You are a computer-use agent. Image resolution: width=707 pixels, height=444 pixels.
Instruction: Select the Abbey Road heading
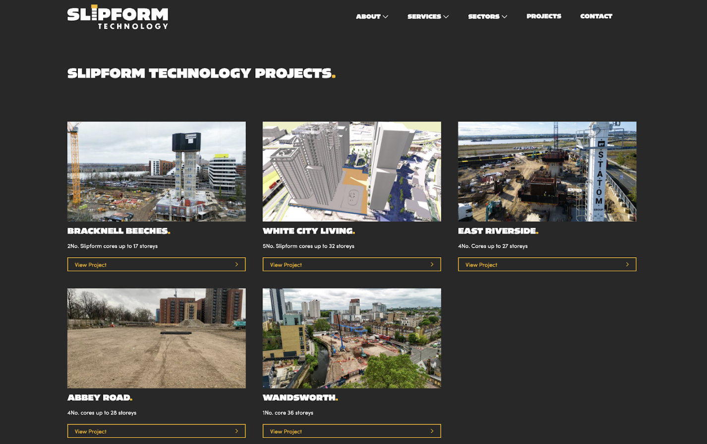pyautogui.click(x=100, y=397)
